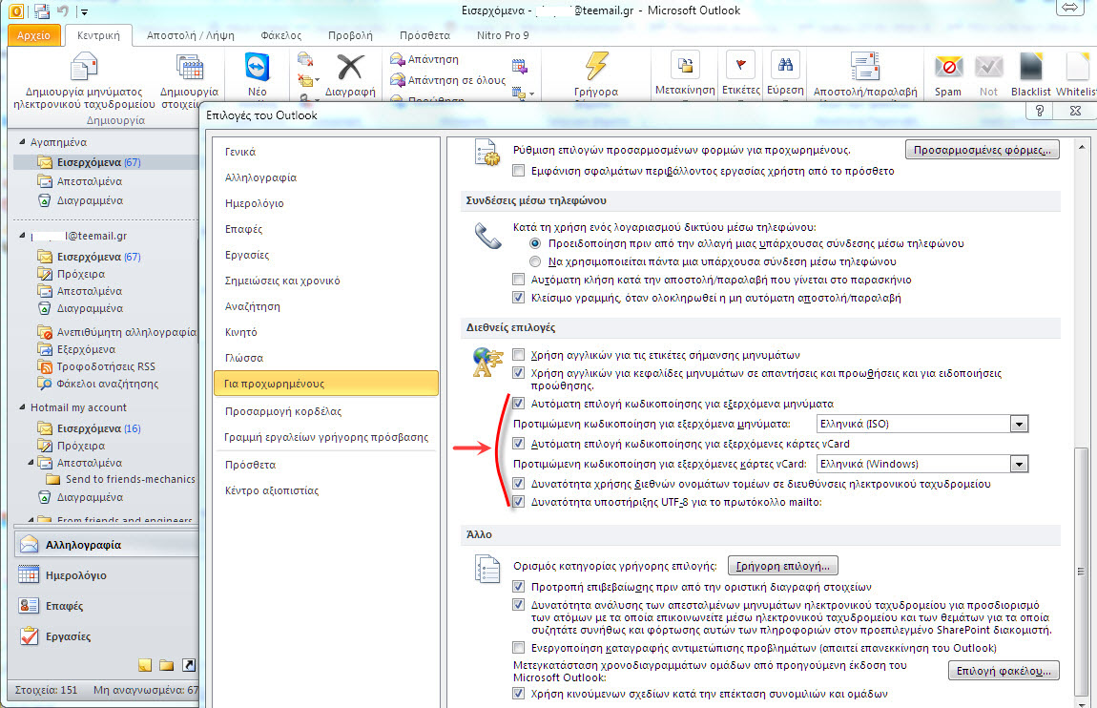Open the Ελληνικά (Windows) vCard encoding dropdown
This screenshot has width=1097, height=708.
[x=1019, y=464]
